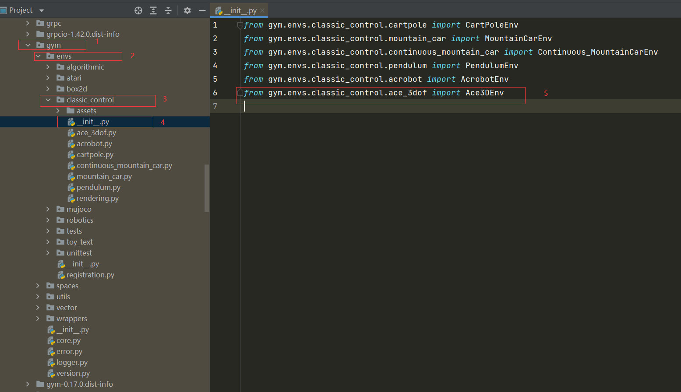Select version.py file icon

pos(51,373)
